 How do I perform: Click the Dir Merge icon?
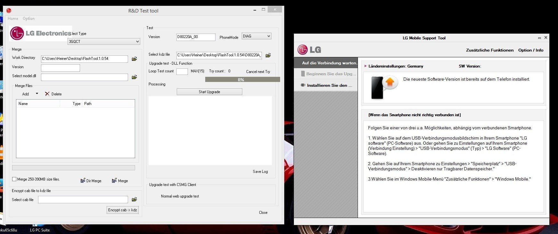point(83,181)
